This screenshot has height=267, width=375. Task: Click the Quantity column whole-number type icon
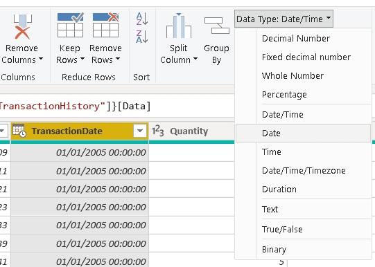(x=157, y=131)
